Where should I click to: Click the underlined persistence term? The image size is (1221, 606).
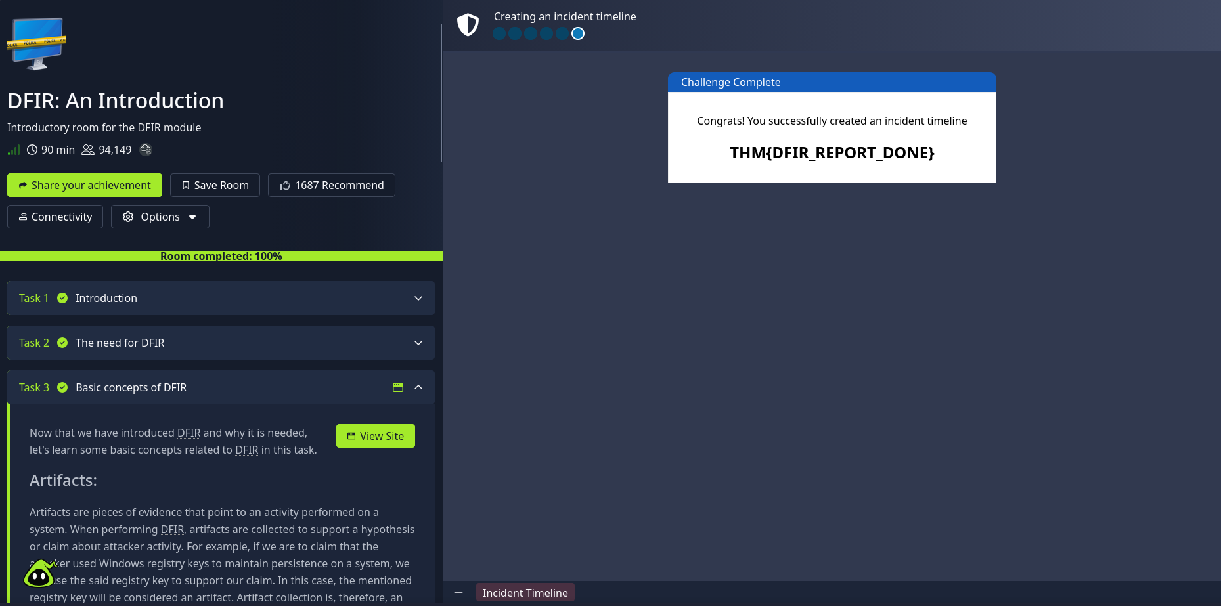tap(300, 563)
